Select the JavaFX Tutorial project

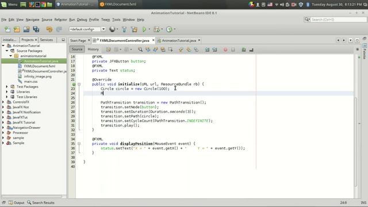click(x=24, y=122)
